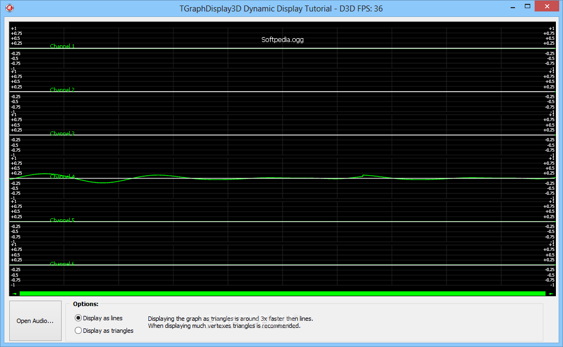Click the green horizontal scrollbar track
The height and width of the screenshot is (347, 563).
283,294
